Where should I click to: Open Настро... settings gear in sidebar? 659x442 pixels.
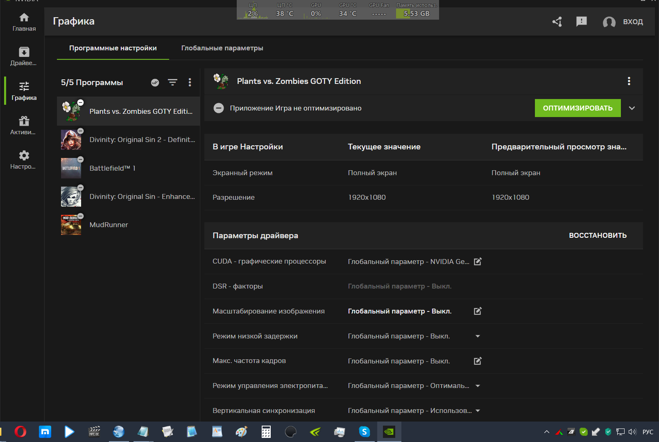click(x=24, y=160)
